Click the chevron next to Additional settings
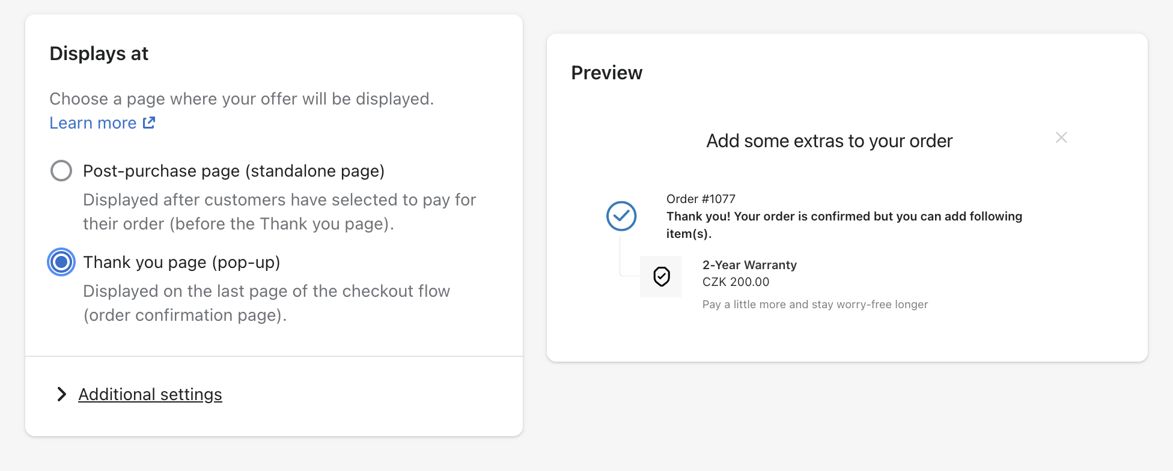The image size is (1173, 471). (x=62, y=395)
